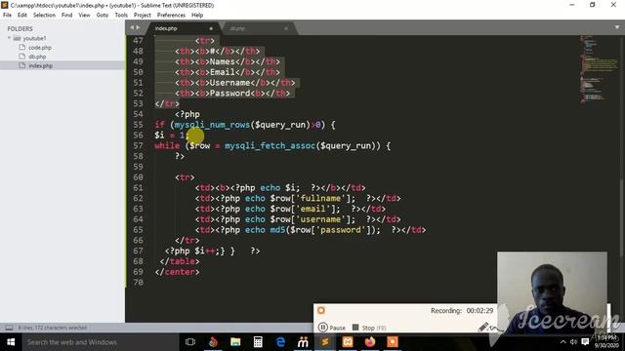625x351 pixels.
Task: Click on 'email' string on line 63
Action: (312, 209)
